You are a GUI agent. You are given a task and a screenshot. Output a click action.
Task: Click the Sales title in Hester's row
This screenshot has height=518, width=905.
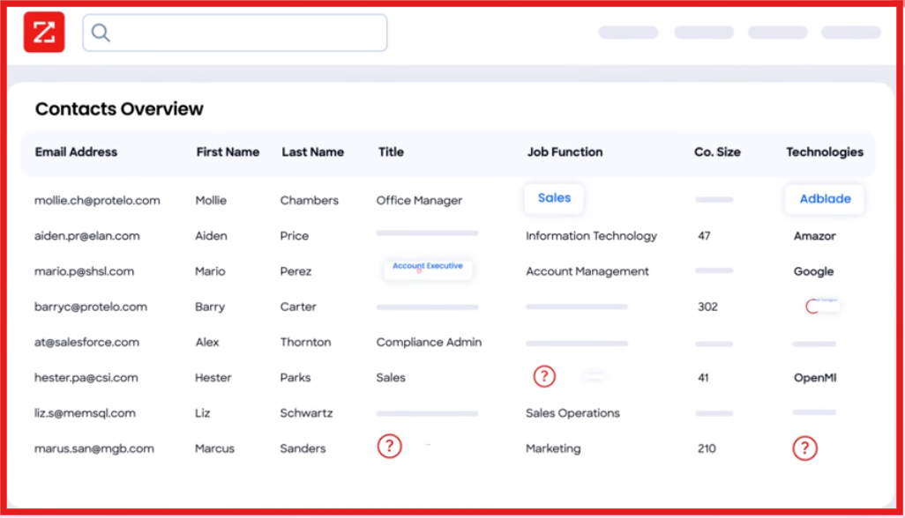pos(391,378)
